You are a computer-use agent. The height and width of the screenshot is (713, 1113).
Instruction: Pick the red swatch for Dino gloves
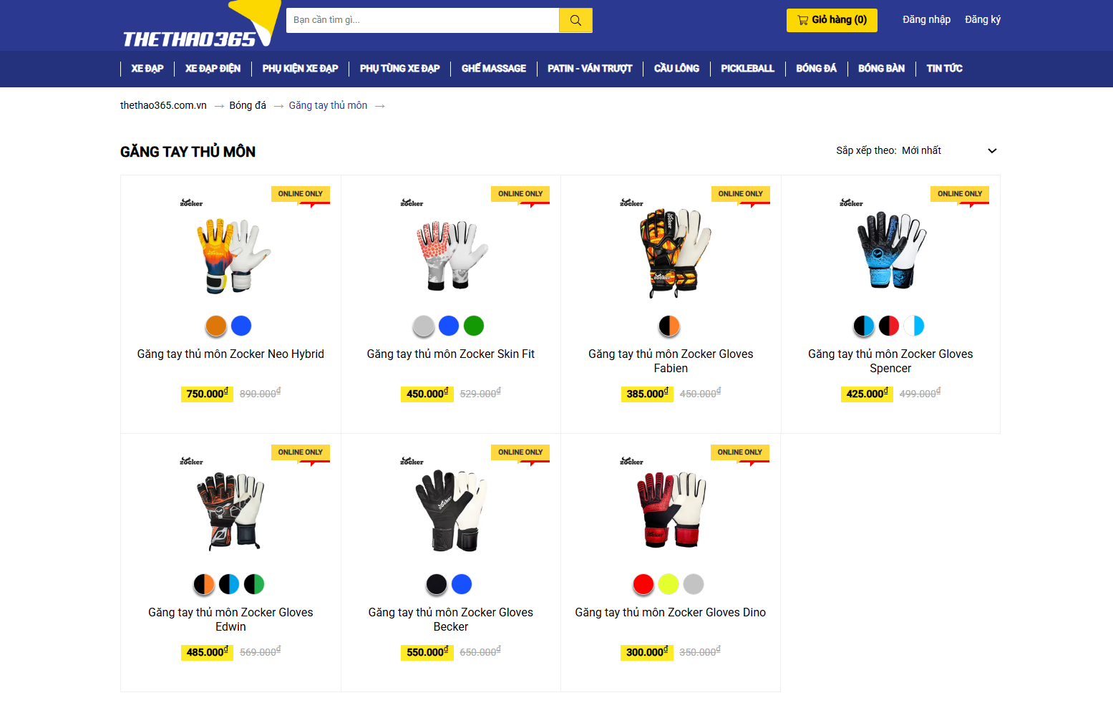643,584
